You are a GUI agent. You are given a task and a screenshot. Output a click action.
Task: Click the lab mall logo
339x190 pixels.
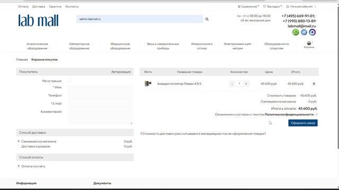coord(38,21)
